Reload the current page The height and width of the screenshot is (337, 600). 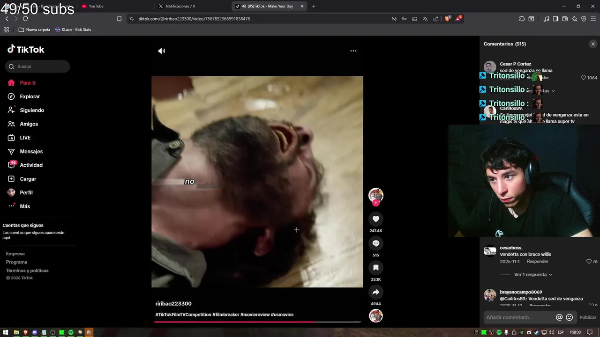(25, 19)
